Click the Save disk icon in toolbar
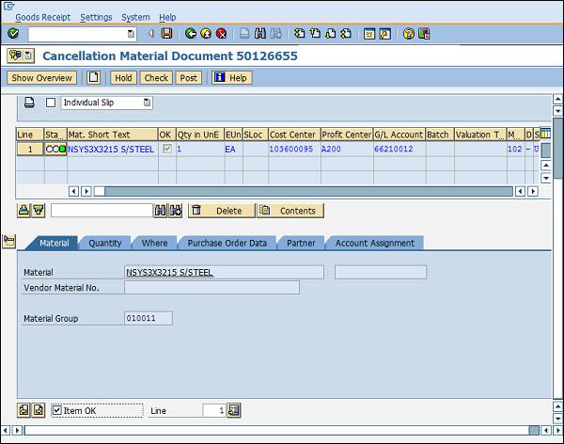This screenshot has height=444, width=564. [x=166, y=33]
